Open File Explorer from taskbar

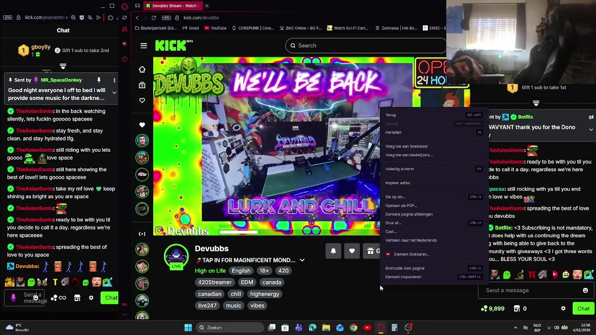326,328
